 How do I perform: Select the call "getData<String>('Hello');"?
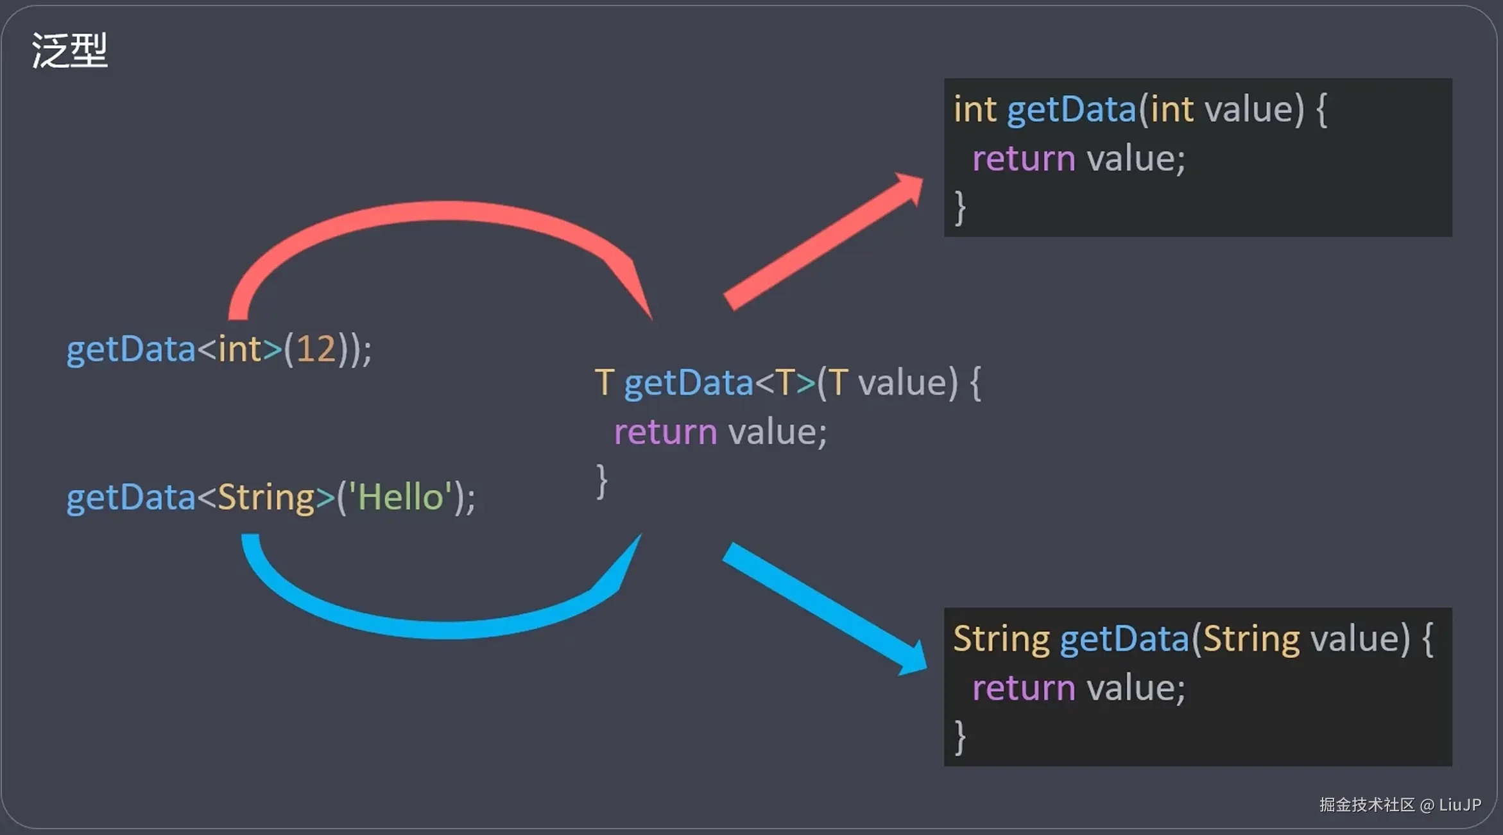pos(271,498)
